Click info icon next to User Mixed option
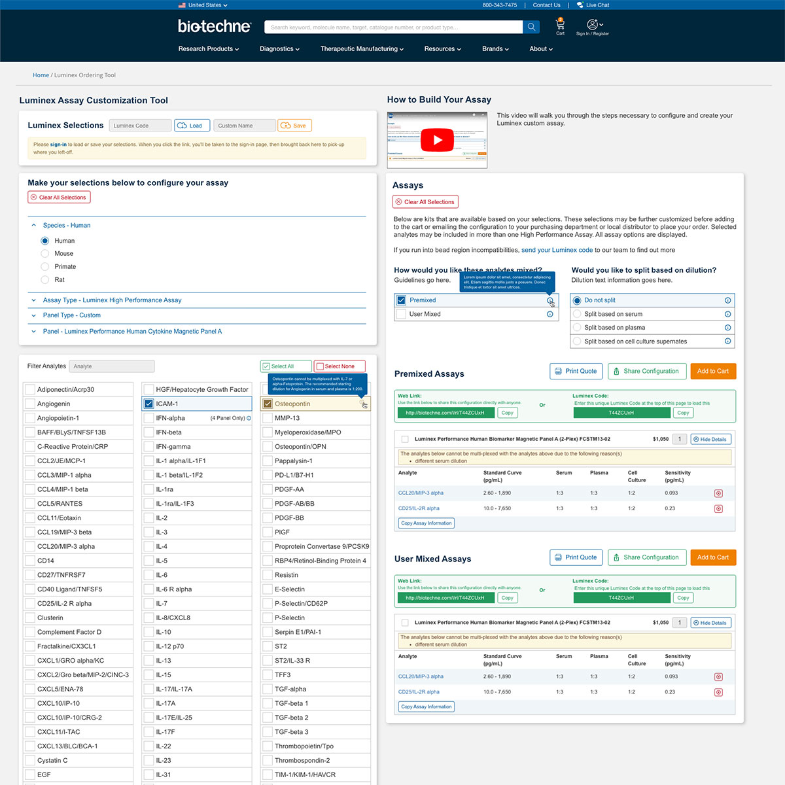 pyautogui.click(x=550, y=314)
